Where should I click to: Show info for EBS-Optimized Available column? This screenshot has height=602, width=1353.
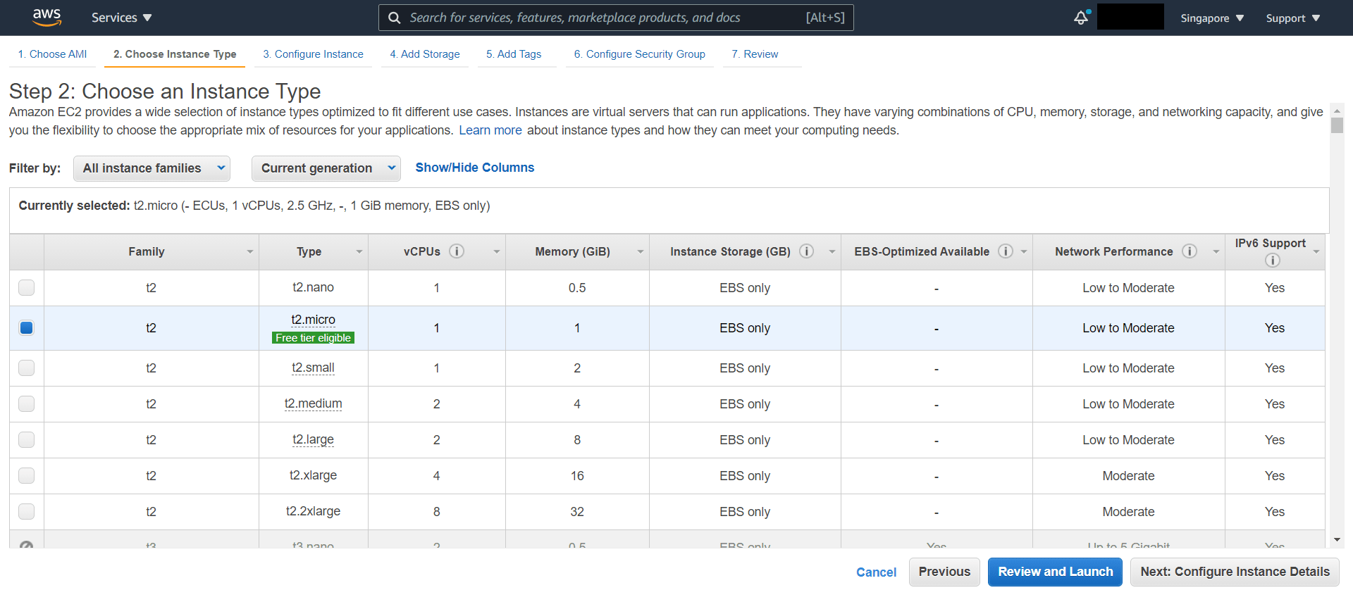(x=1006, y=251)
